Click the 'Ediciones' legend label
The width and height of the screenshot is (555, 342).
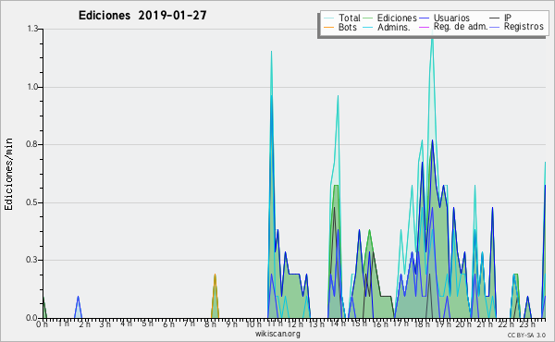click(397, 18)
